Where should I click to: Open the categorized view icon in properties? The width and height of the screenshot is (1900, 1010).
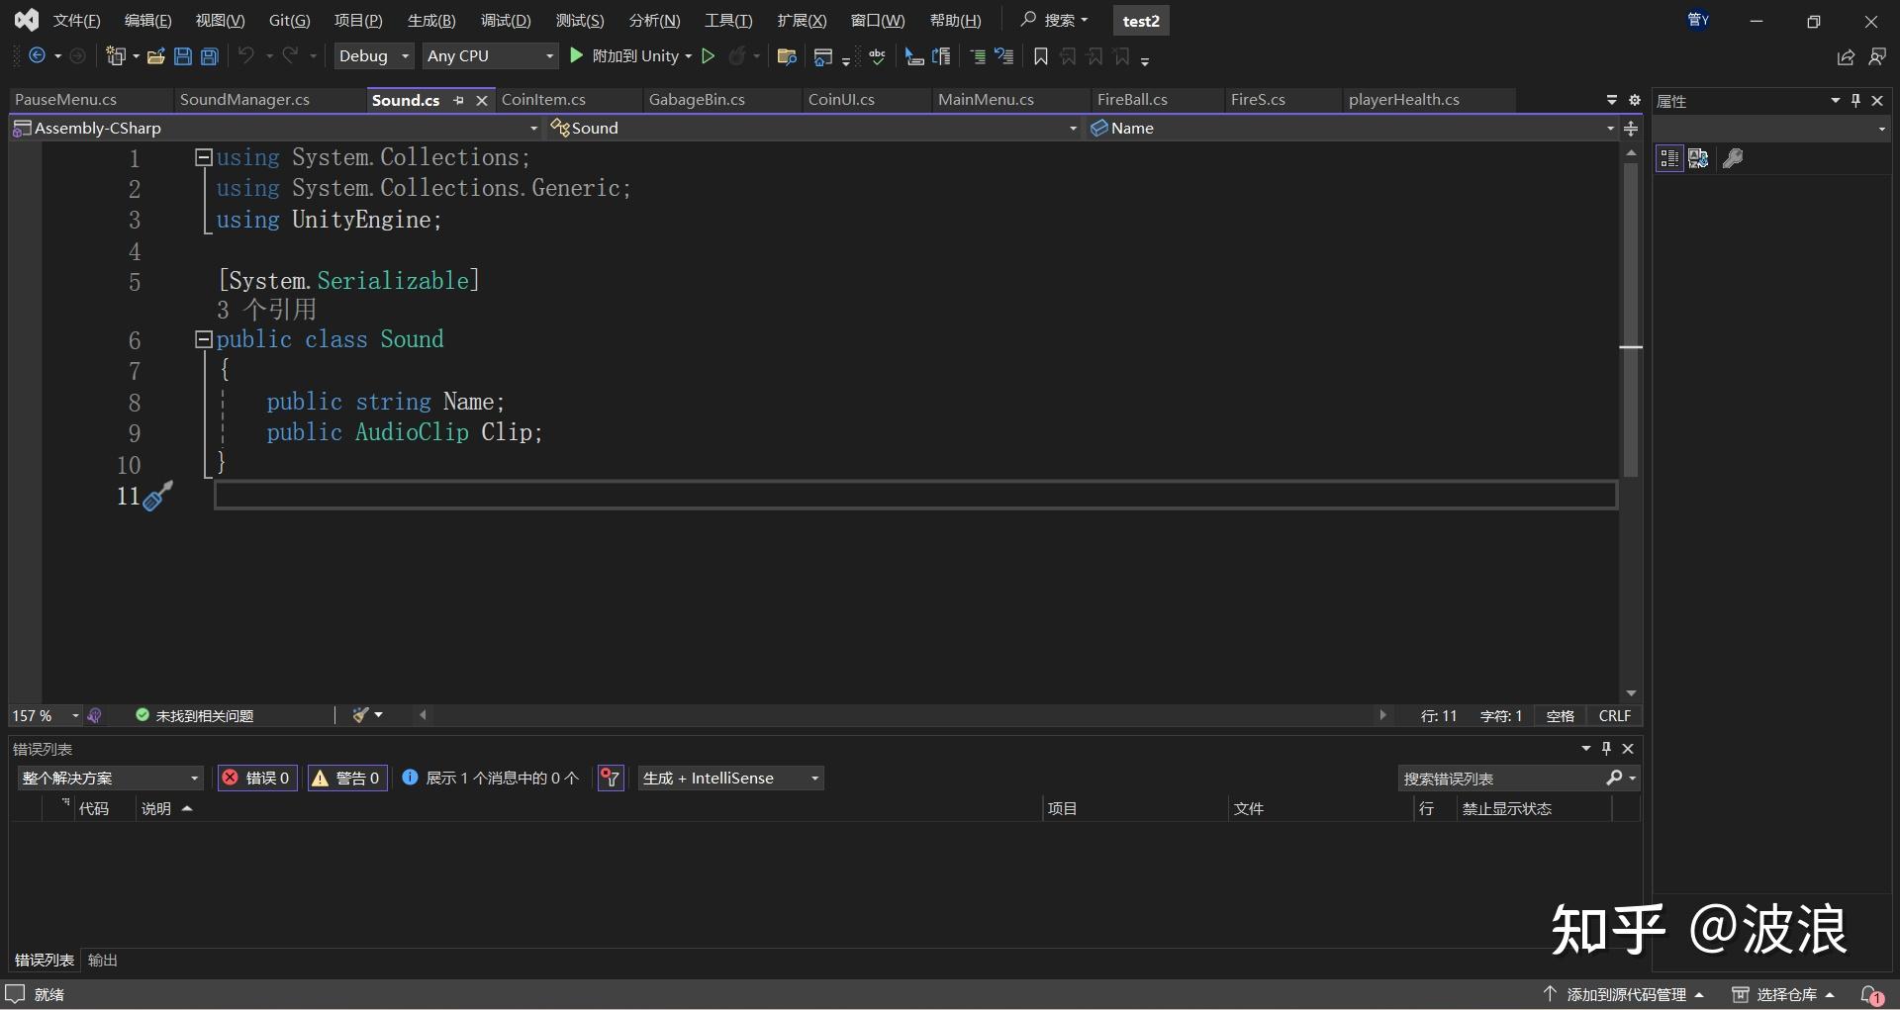click(x=1670, y=158)
